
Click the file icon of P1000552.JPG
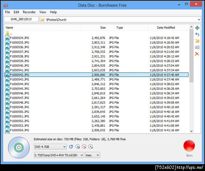tap(7, 121)
